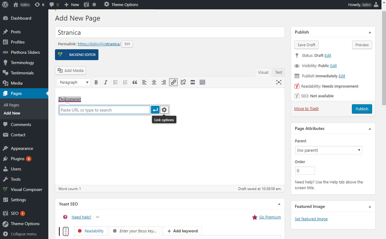Enable distraction-free writing mode

click(279, 82)
